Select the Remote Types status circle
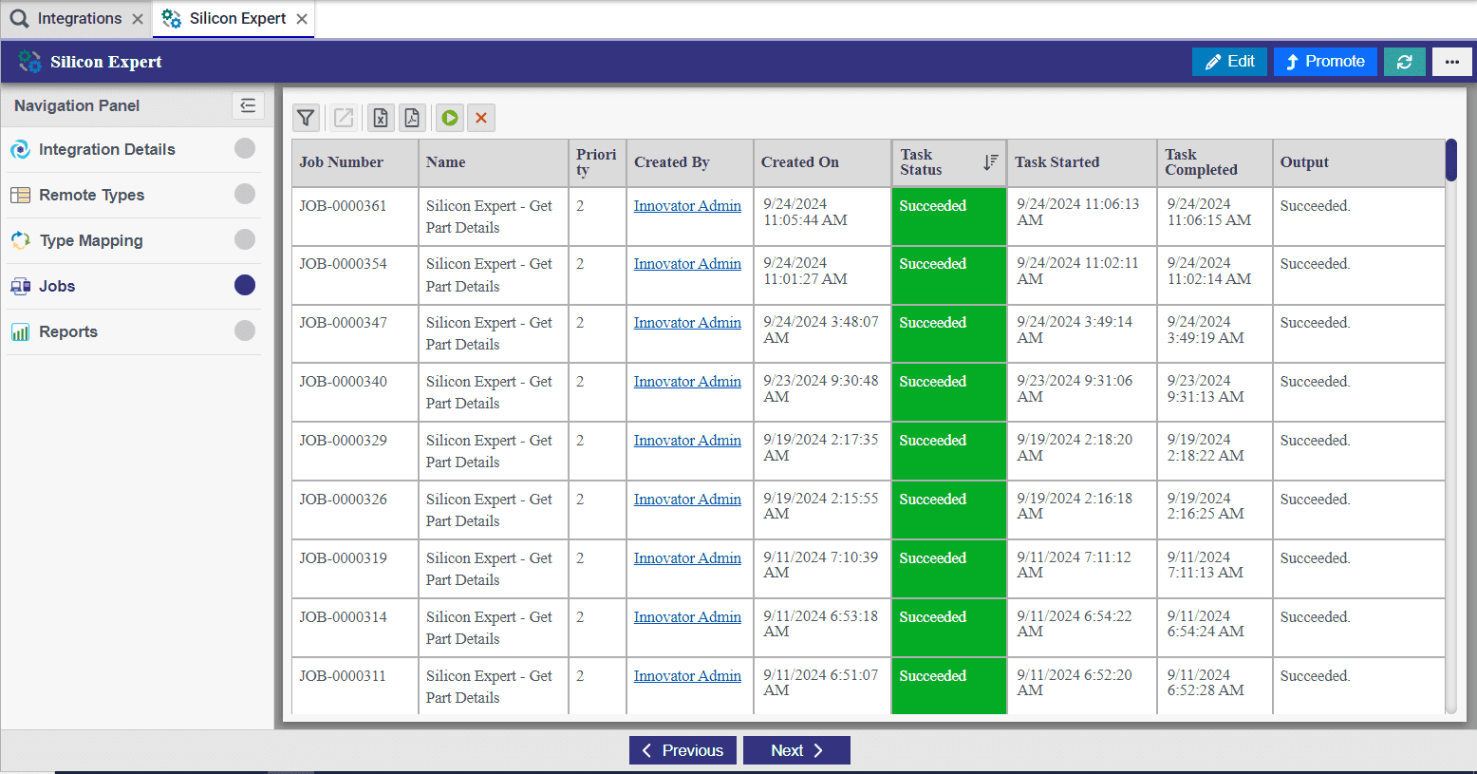The height and width of the screenshot is (774, 1477). point(245,194)
